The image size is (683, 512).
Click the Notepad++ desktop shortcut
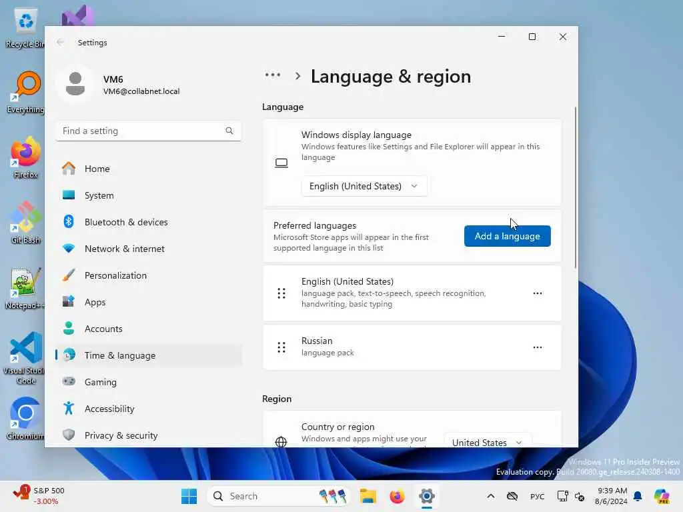(x=25, y=288)
